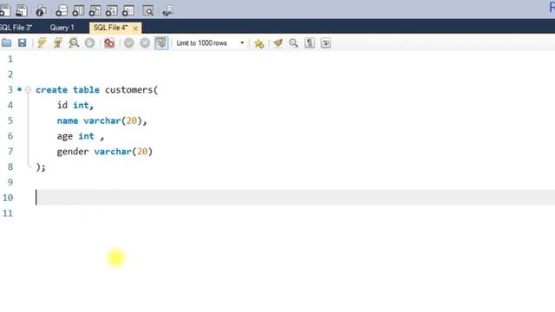This screenshot has height=312, width=555.
Task: Open the object inspector info icon
Action: coord(41,10)
